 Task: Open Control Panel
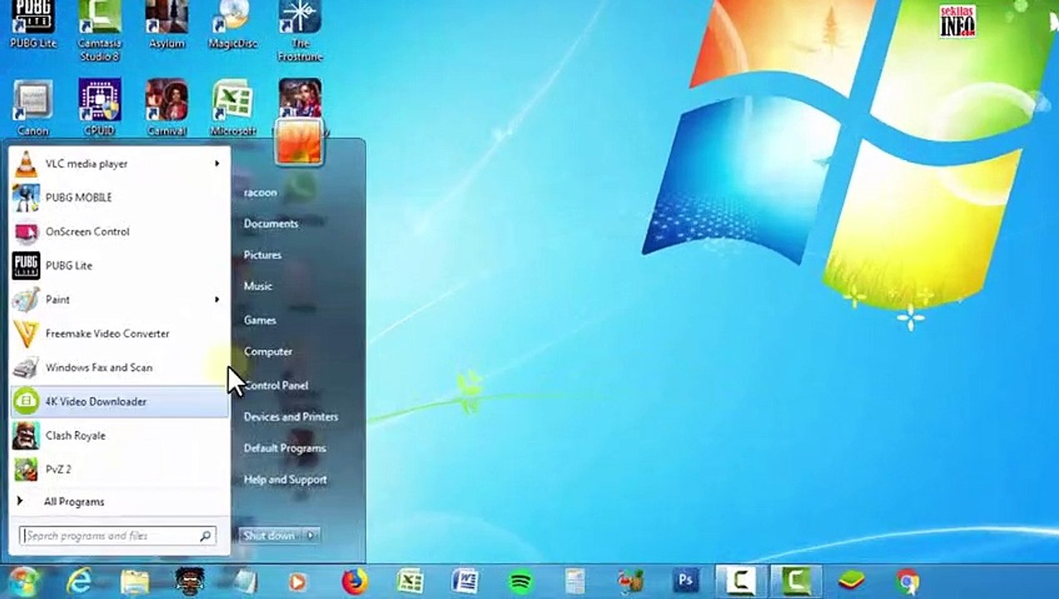276,386
